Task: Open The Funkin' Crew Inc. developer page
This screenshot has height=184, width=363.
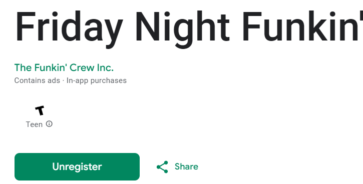Action: point(64,67)
